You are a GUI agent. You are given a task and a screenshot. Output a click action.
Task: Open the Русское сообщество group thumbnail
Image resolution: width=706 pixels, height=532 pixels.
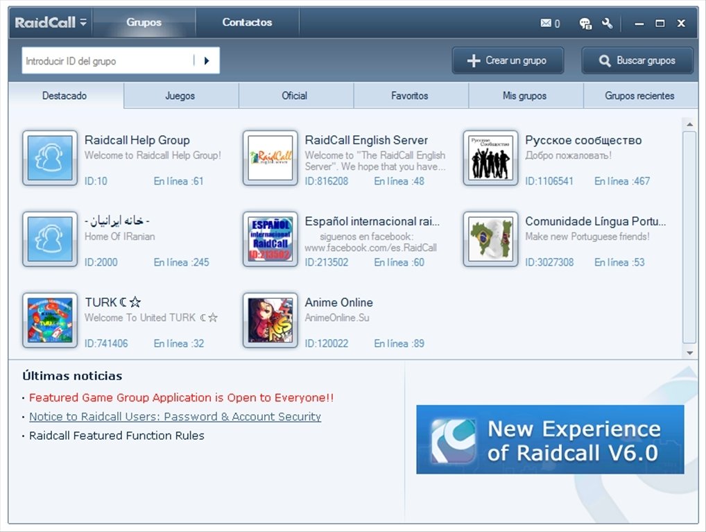click(490, 158)
